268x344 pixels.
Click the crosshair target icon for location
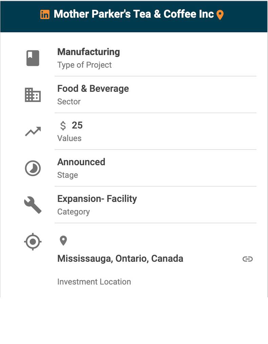tap(33, 242)
